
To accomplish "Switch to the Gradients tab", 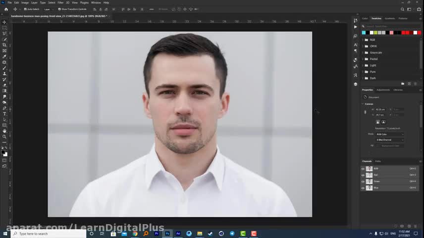I will click(390, 18).
